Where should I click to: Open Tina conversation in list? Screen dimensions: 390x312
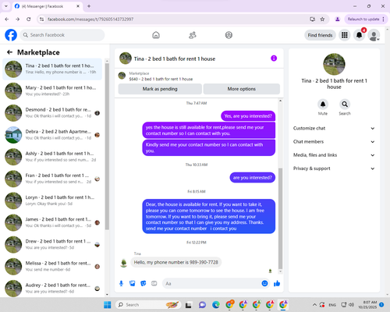pos(52,69)
